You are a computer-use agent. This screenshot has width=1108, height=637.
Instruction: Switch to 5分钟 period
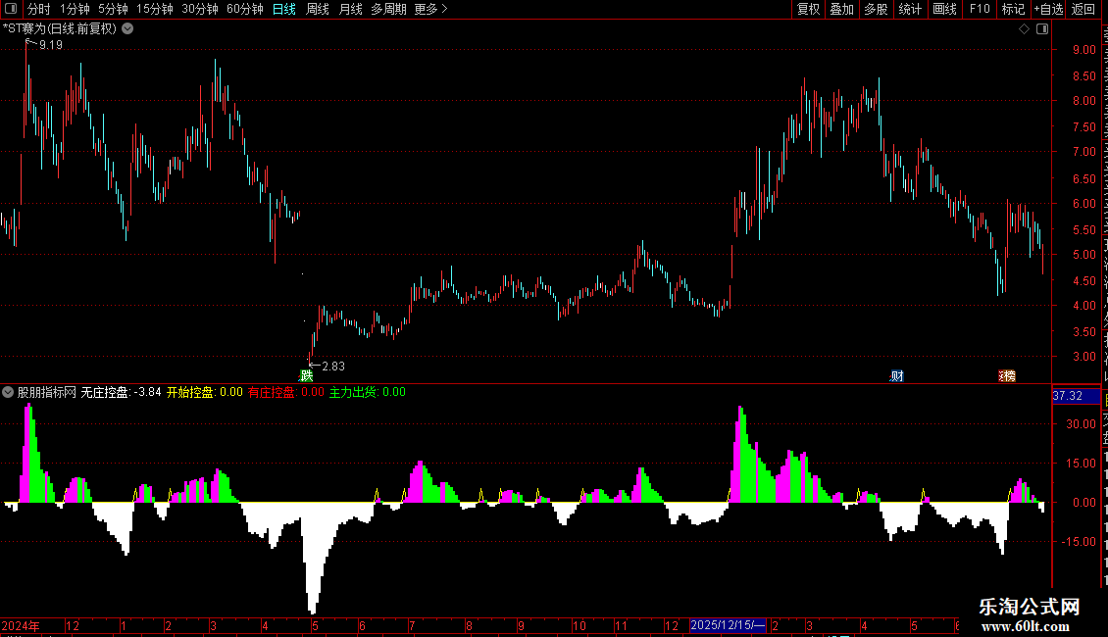click(x=113, y=9)
